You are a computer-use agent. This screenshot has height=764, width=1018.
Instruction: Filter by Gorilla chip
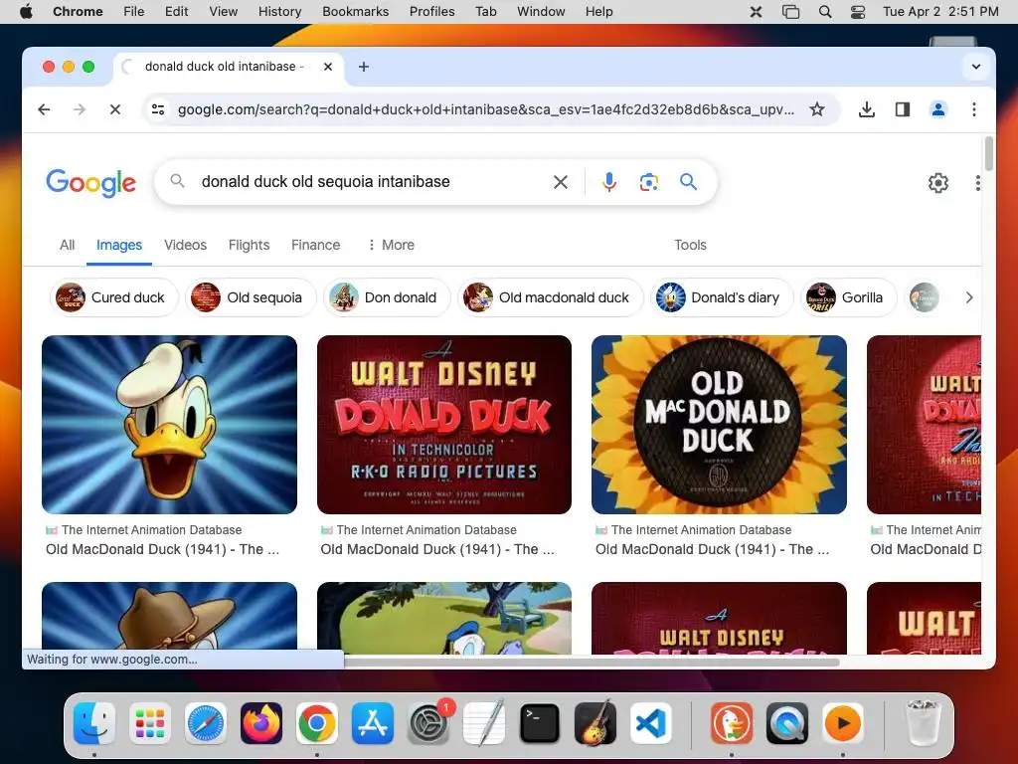[848, 297]
